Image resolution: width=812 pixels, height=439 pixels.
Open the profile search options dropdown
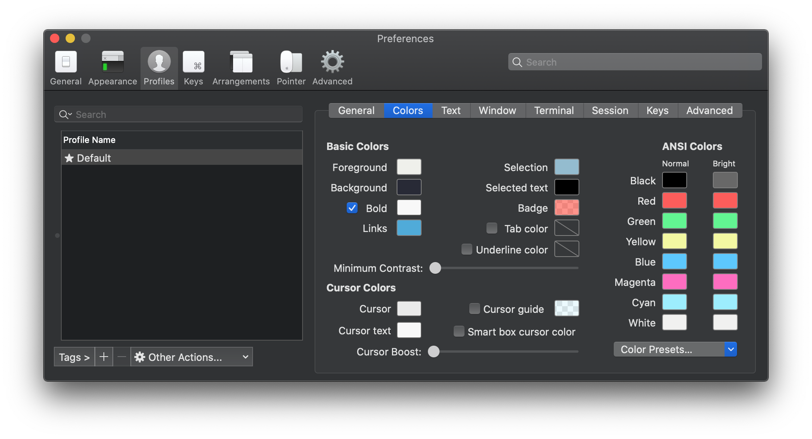[x=65, y=114]
